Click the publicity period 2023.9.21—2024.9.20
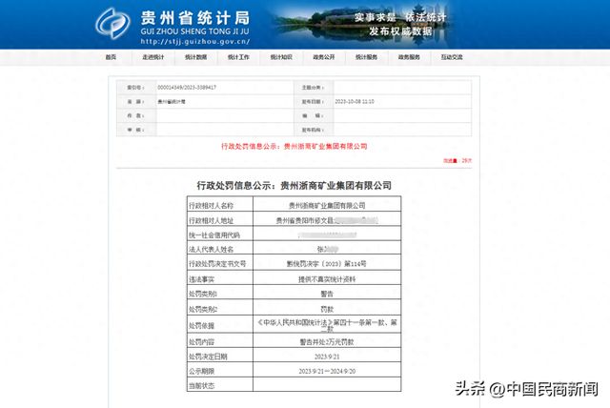 point(327,371)
